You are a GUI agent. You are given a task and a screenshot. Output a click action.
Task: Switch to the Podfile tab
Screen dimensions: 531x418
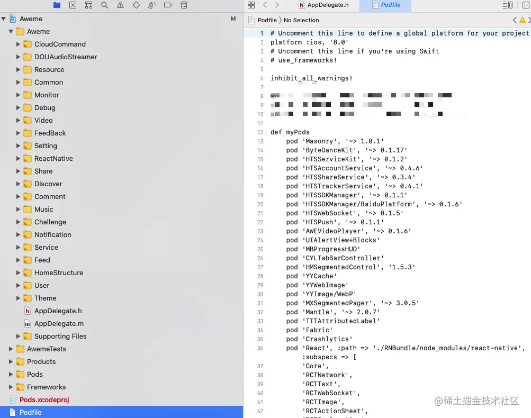click(386, 5)
